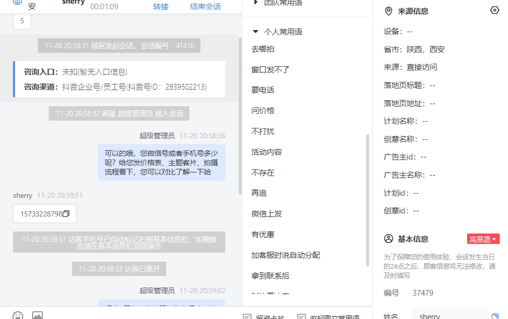Click the session timer 00:01:09
Image resolution: width=508 pixels, height=319 pixels.
tap(104, 7)
